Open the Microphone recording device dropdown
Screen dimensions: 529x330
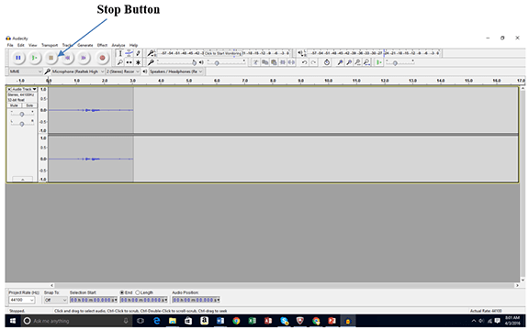click(78, 71)
